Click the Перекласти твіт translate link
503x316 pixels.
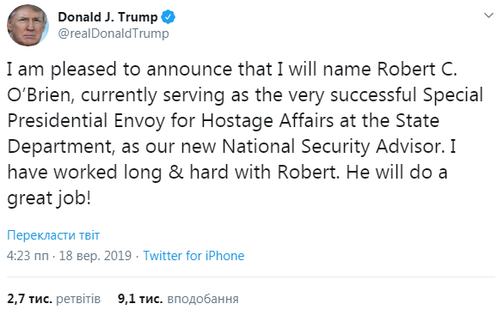pos(53,235)
